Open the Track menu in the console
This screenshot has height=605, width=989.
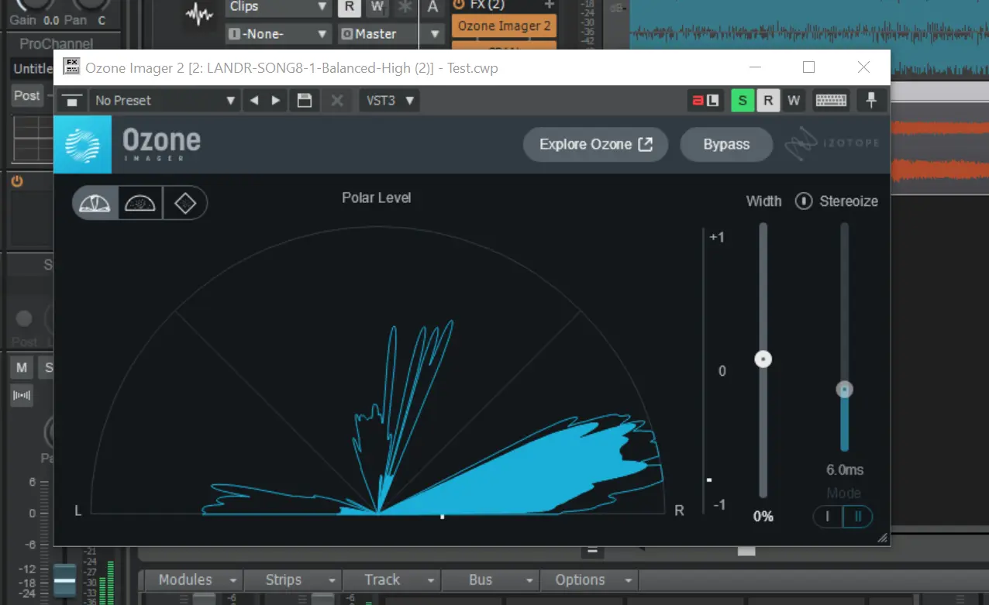coord(391,580)
